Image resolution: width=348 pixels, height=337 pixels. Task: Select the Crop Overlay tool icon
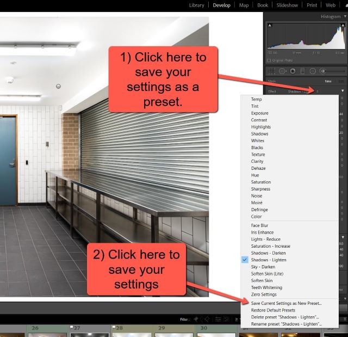271,71
